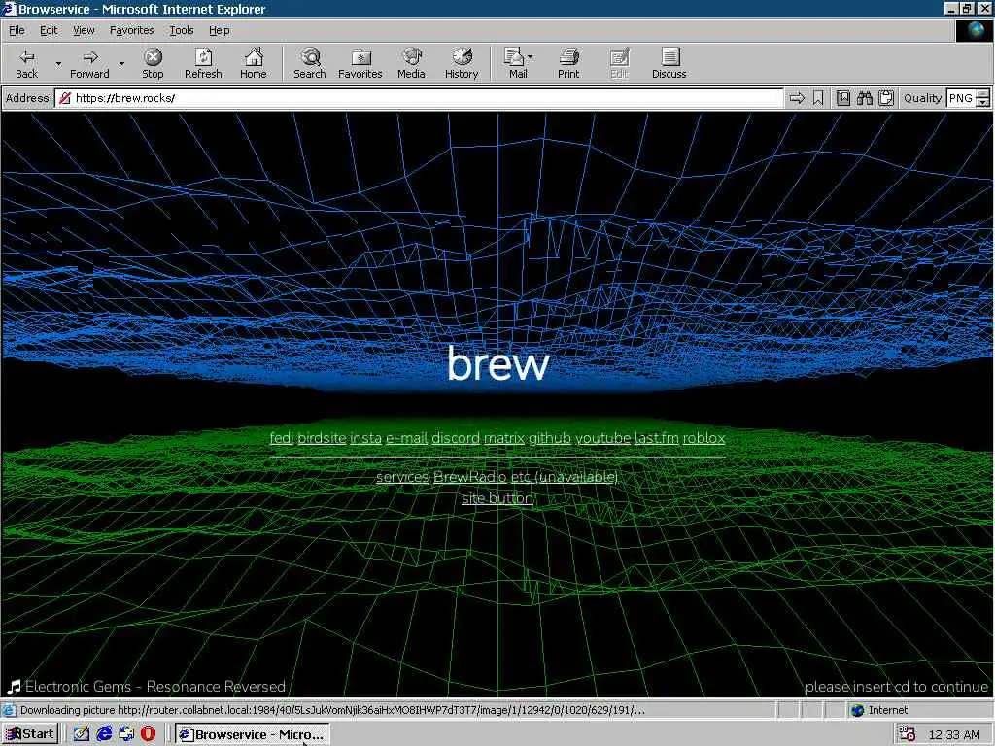Click the Outlook Express quick launch icon
The height and width of the screenshot is (746, 995).
126,733
